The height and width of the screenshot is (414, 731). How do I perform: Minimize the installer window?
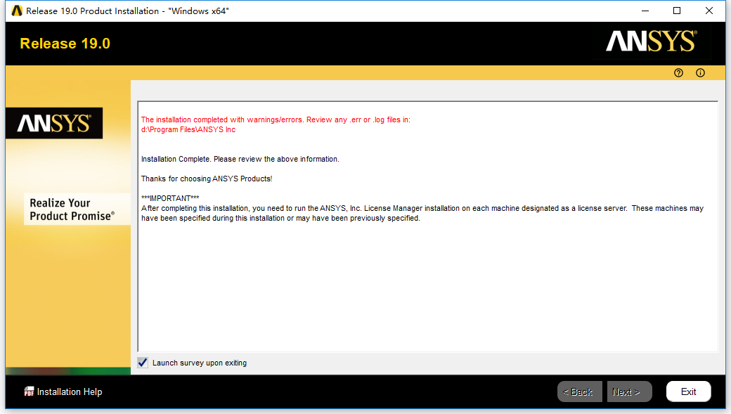coord(645,11)
